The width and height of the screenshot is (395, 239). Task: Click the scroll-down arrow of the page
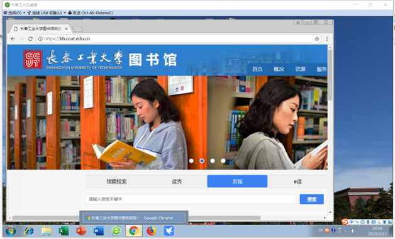pyautogui.click(x=330, y=212)
